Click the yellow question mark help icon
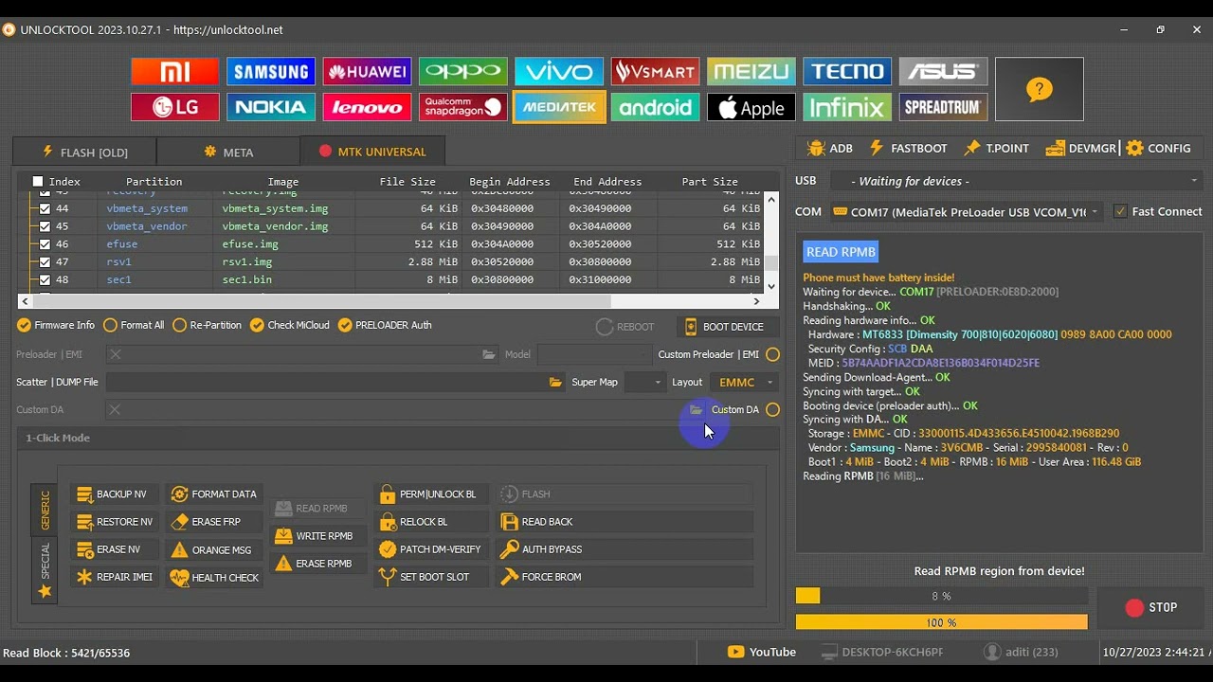The height and width of the screenshot is (682, 1213). [1039, 90]
